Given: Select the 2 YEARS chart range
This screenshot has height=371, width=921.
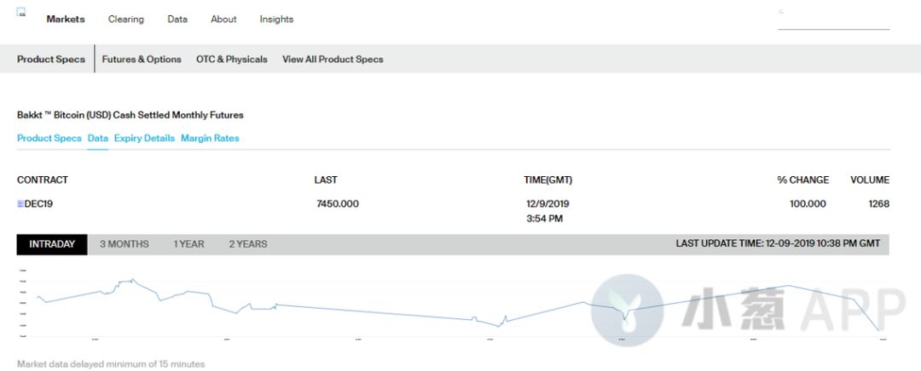Looking at the screenshot, I should point(247,244).
